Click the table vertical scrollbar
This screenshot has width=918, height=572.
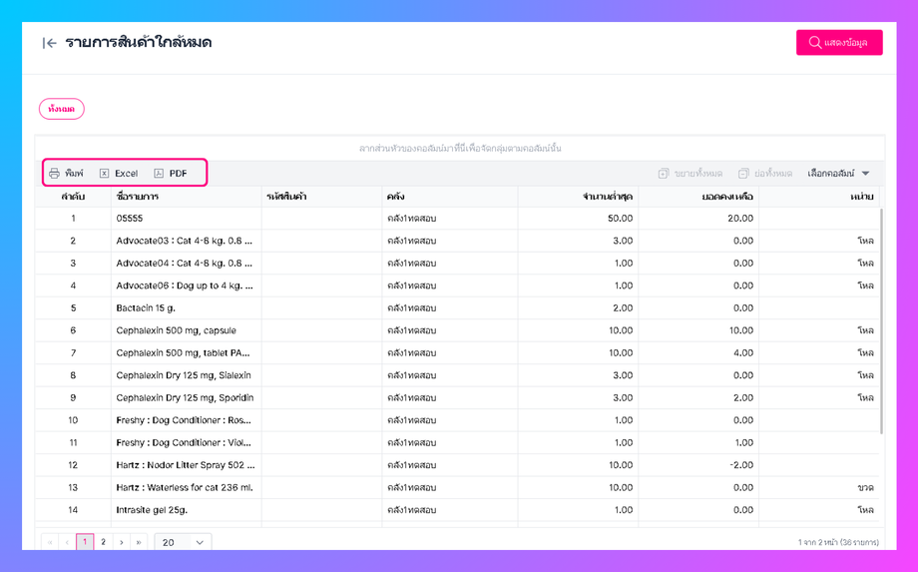click(x=882, y=320)
